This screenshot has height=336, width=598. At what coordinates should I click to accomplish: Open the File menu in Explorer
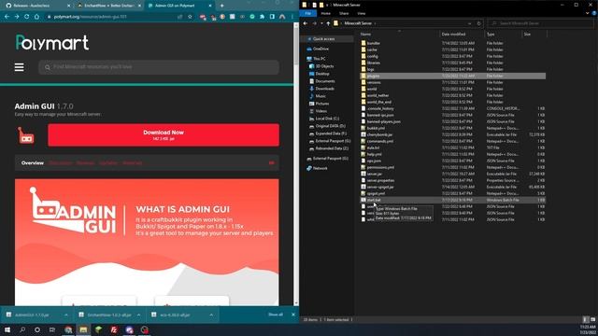(307, 13)
